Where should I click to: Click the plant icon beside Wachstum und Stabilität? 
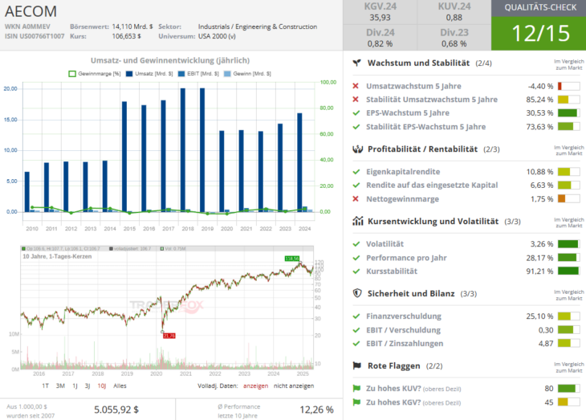357,63
